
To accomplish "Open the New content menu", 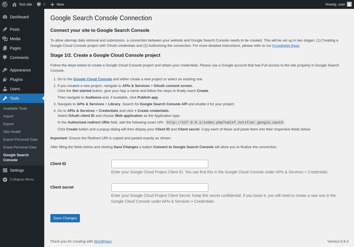I will coord(57,4).
